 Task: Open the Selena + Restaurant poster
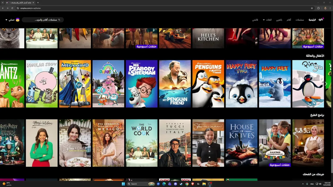(208, 143)
